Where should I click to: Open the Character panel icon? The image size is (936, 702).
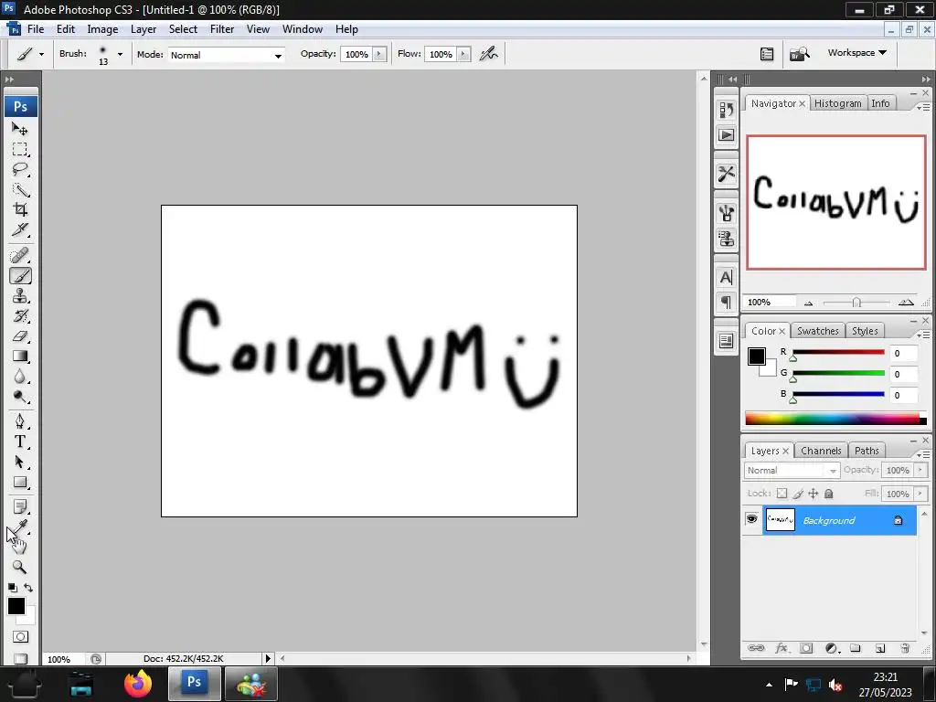coord(726,278)
